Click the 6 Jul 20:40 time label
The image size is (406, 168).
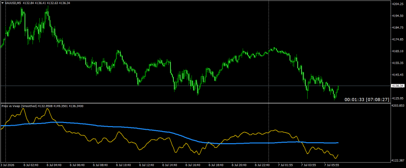click(240, 164)
